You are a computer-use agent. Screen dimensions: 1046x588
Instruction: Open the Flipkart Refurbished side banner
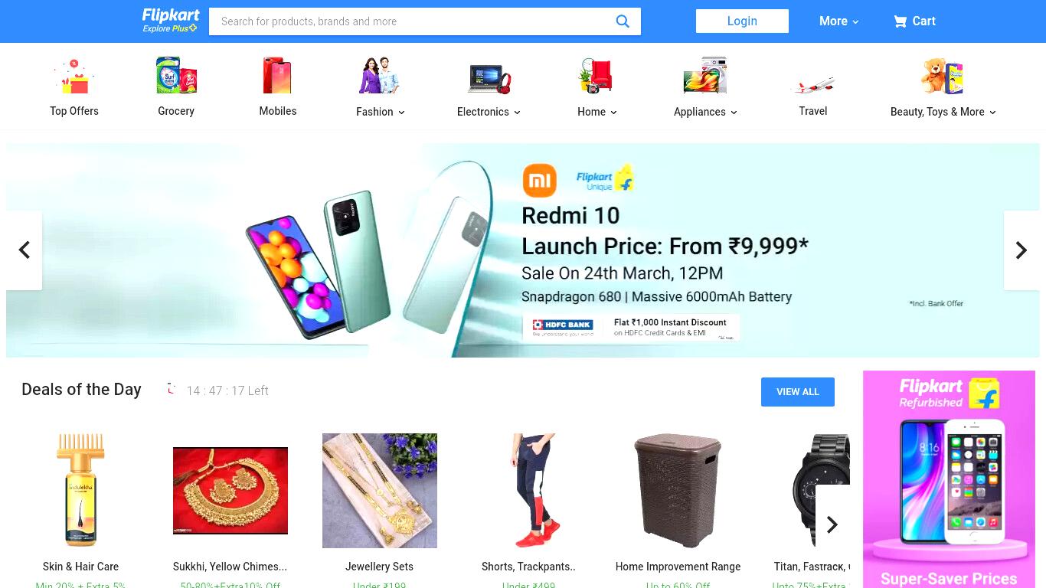pyautogui.click(x=949, y=479)
